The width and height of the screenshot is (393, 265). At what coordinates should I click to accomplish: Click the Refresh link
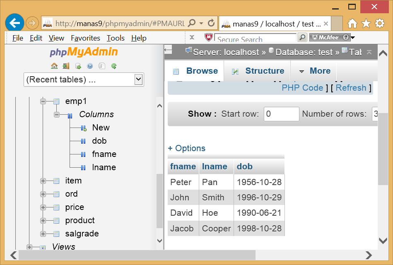tap(351, 88)
